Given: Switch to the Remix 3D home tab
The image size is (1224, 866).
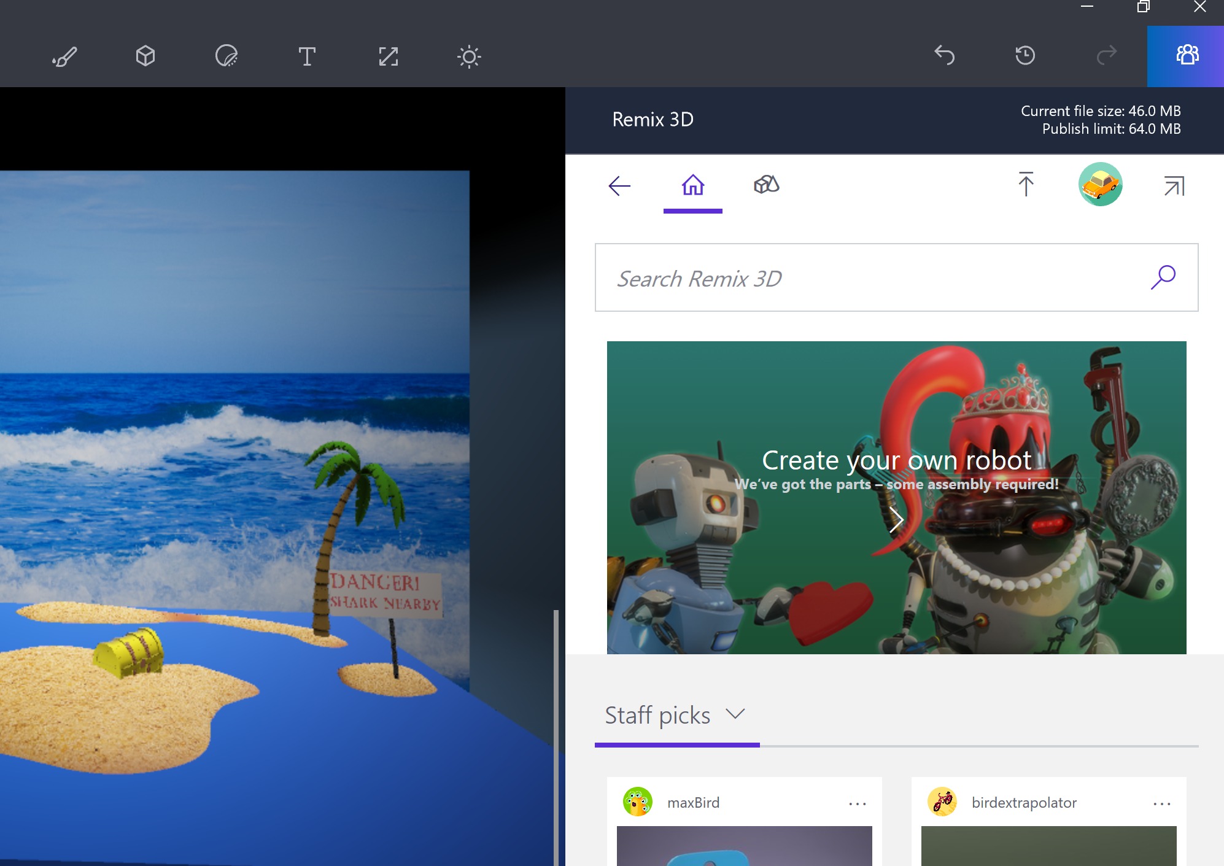Looking at the screenshot, I should point(693,185).
